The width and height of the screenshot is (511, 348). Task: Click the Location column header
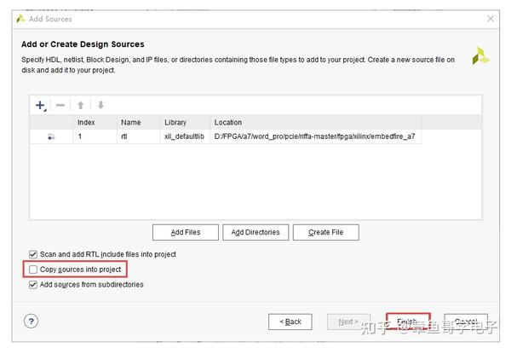tap(228, 122)
